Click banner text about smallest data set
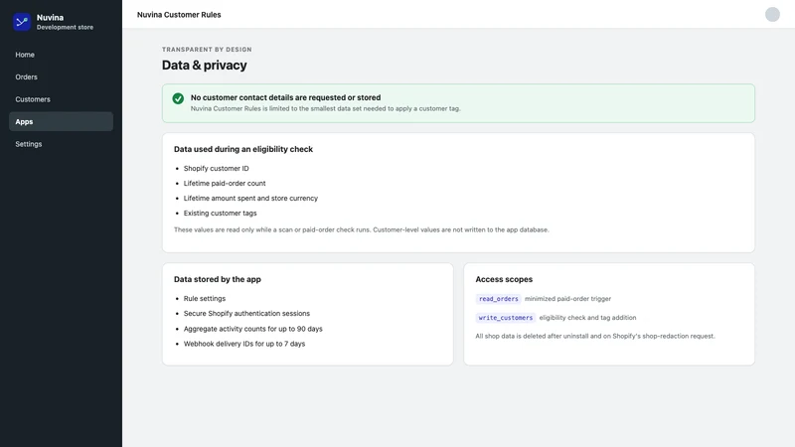 pos(326,108)
